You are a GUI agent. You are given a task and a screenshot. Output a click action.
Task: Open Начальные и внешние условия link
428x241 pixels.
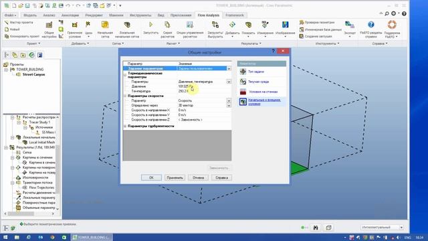264,102
